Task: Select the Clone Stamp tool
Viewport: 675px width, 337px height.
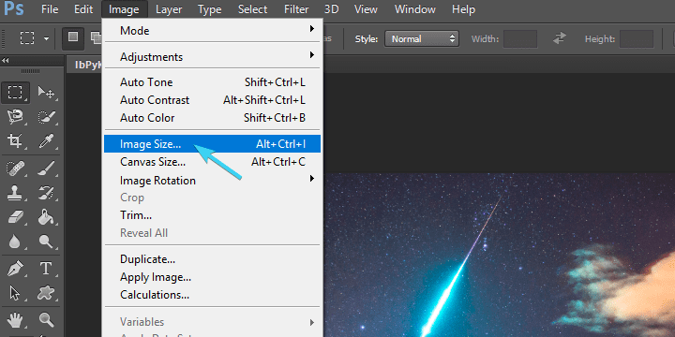Action: tap(16, 193)
